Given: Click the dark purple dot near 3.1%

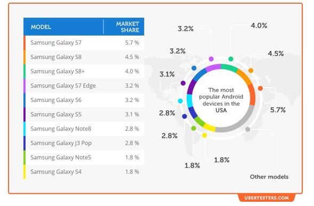Looking at the screenshot, I should click(x=183, y=83).
